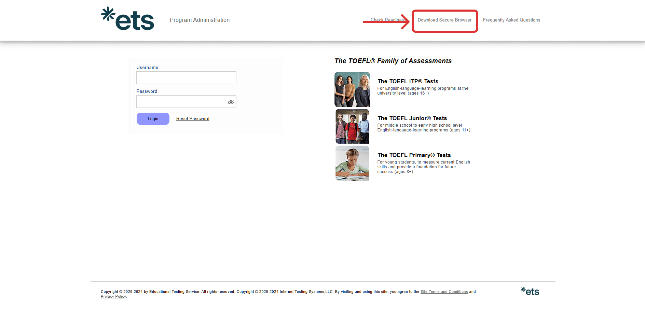This screenshot has width=645, height=311.
Task: Open the Privacy Policy link
Action: 113,296
